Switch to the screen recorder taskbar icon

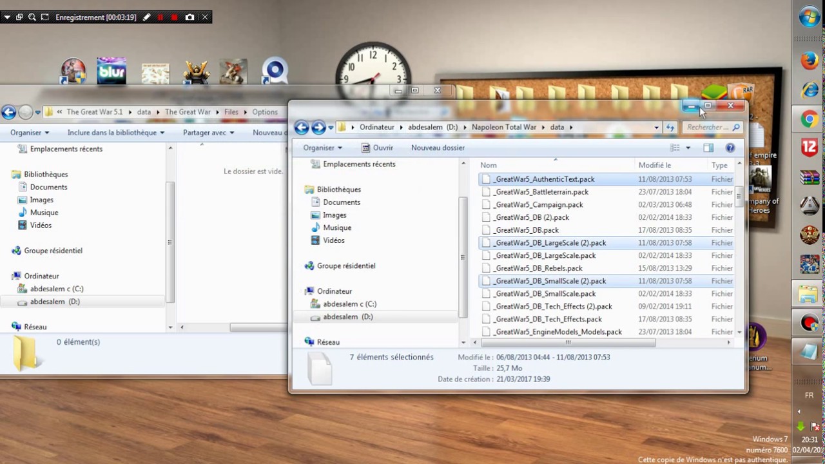point(810,323)
